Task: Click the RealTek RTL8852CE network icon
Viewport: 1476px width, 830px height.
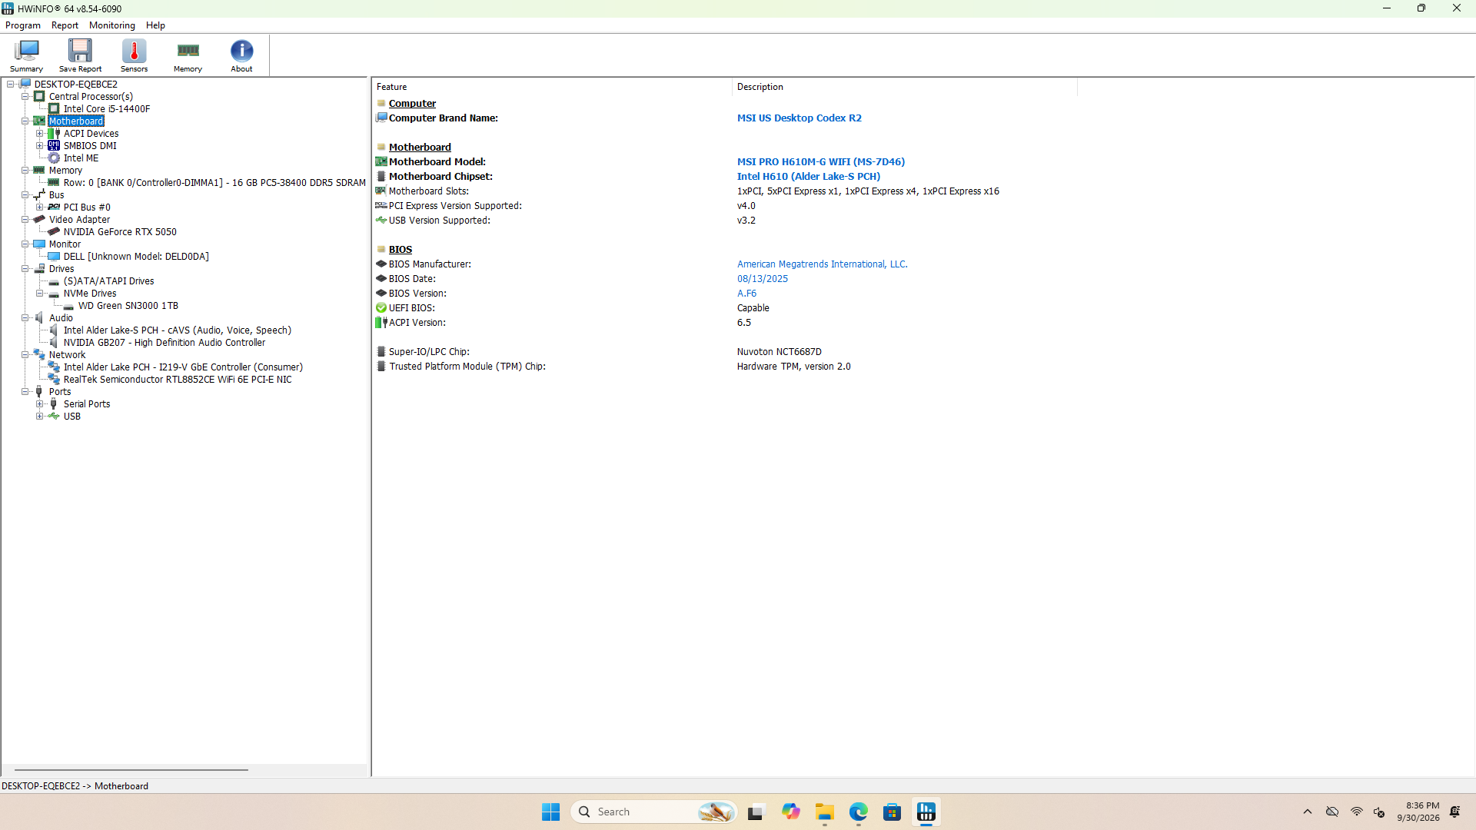Action: tap(54, 380)
